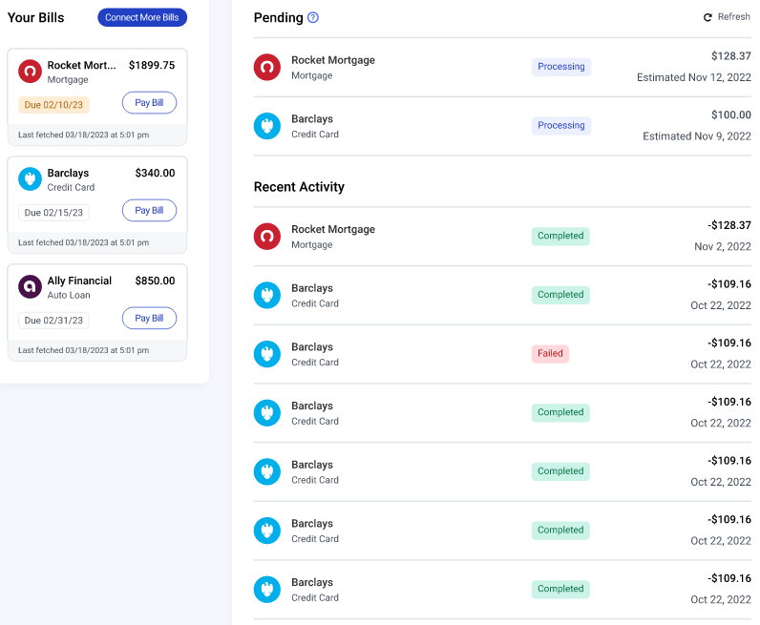Click the Auto Loan subtitle

pyautogui.click(x=69, y=295)
